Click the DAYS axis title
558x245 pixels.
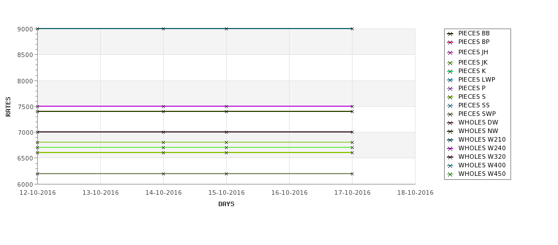click(226, 204)
